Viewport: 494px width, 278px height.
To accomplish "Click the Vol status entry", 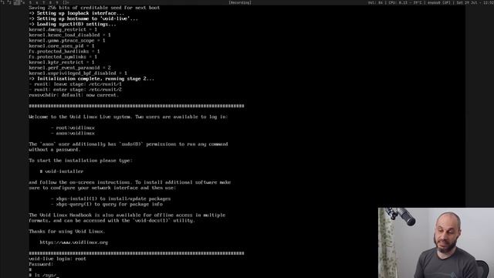I will pos(375,2).
